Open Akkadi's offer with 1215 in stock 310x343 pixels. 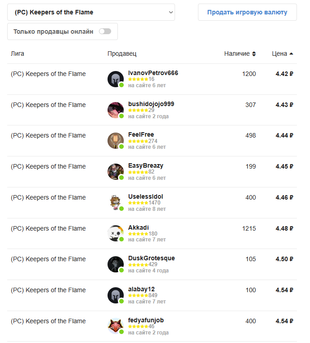(x=249, y=228)
